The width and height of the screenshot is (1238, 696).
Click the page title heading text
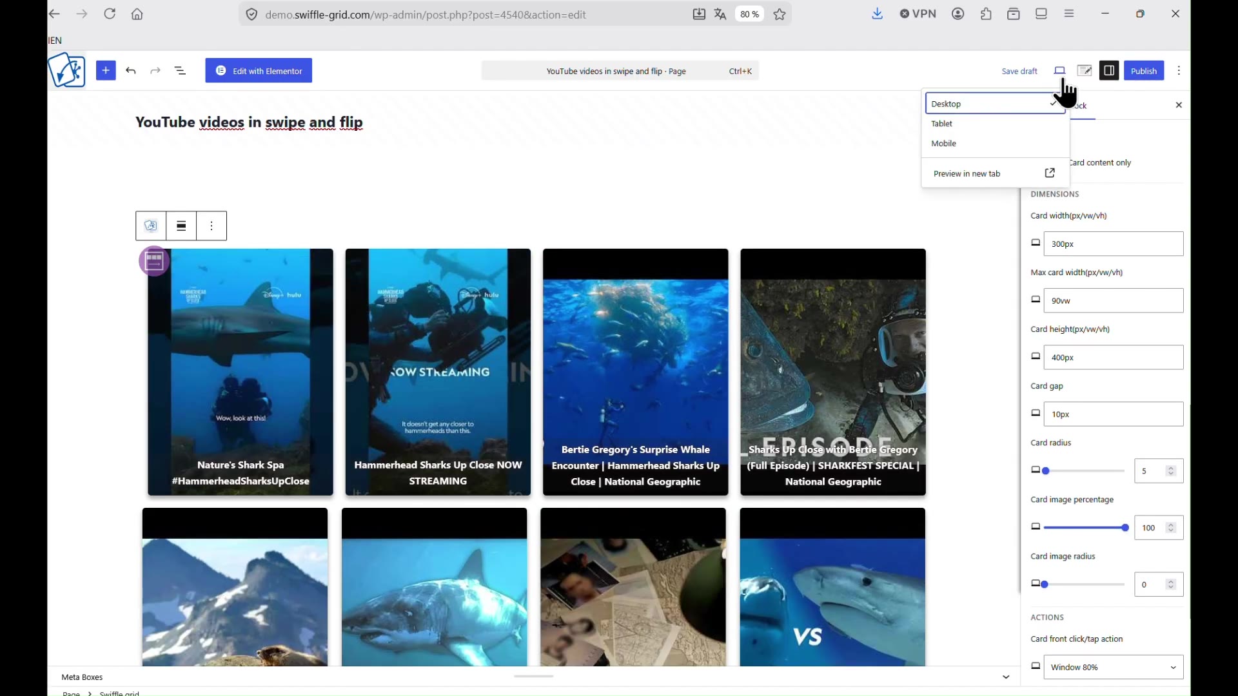[x=250, y=122]
